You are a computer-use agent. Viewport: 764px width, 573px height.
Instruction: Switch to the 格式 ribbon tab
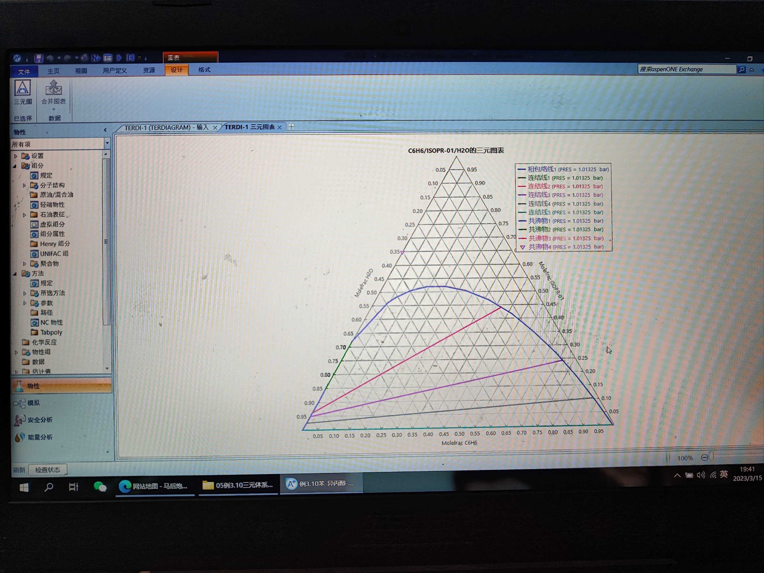204,70
